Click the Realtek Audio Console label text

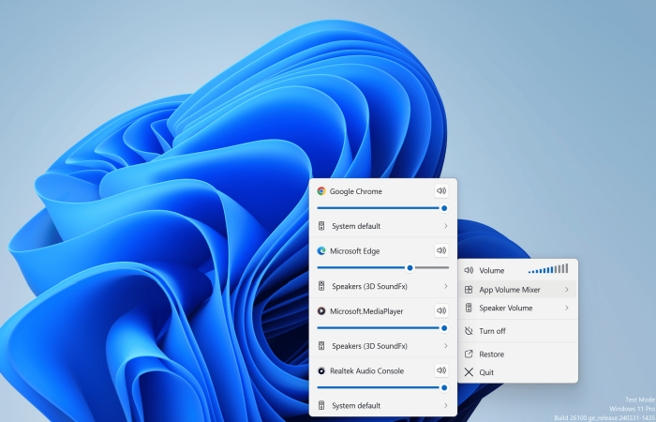[367, 370]
